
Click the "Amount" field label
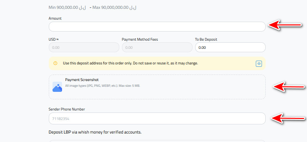[55, 18]
